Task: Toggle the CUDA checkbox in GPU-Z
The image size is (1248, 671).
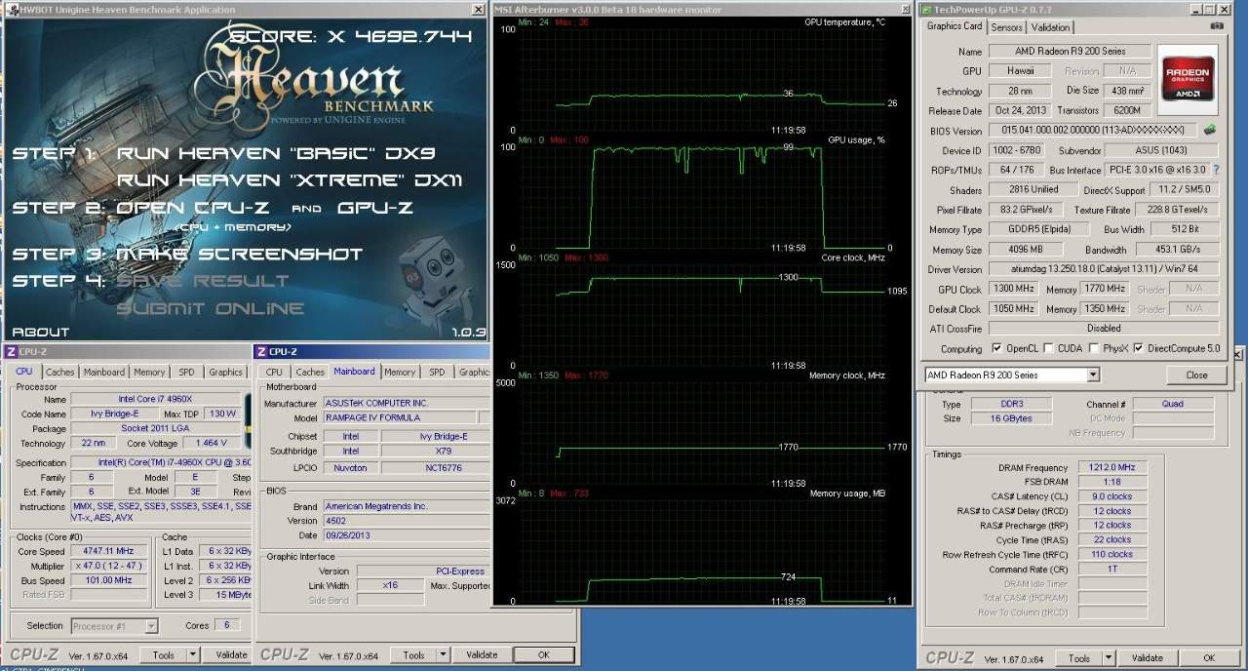Action: [1049, 348]
